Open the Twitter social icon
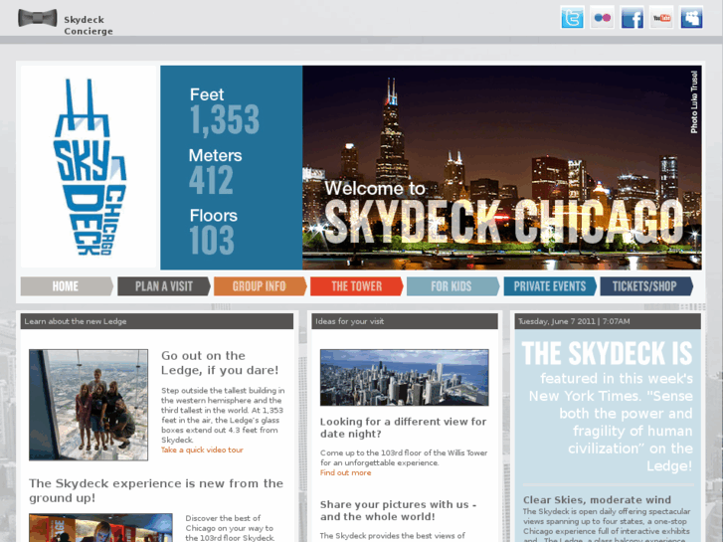The height and width of the screenshot is (542, 723). [x=572, y=18]
